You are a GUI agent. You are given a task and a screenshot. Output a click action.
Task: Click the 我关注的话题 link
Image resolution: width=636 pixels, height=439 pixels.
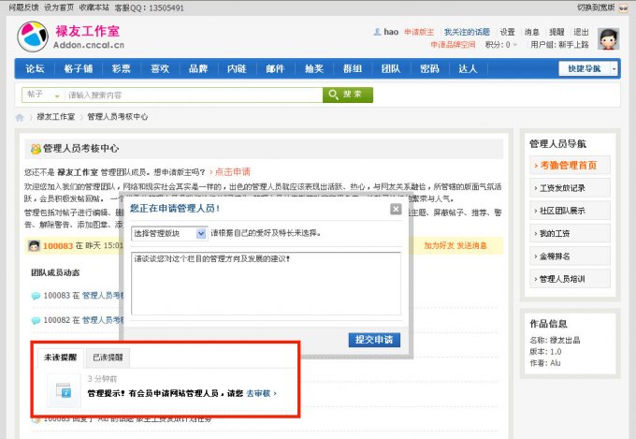467,32
